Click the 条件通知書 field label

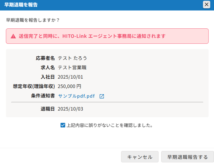(x=43, y=96)
